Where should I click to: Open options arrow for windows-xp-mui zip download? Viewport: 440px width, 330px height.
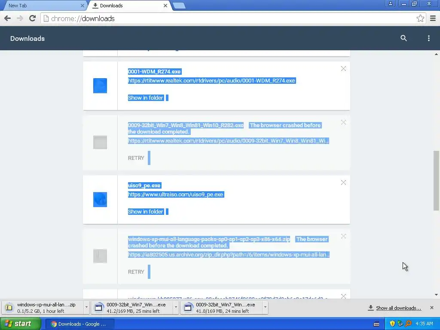pyautogui.click(x=86, y=307)
